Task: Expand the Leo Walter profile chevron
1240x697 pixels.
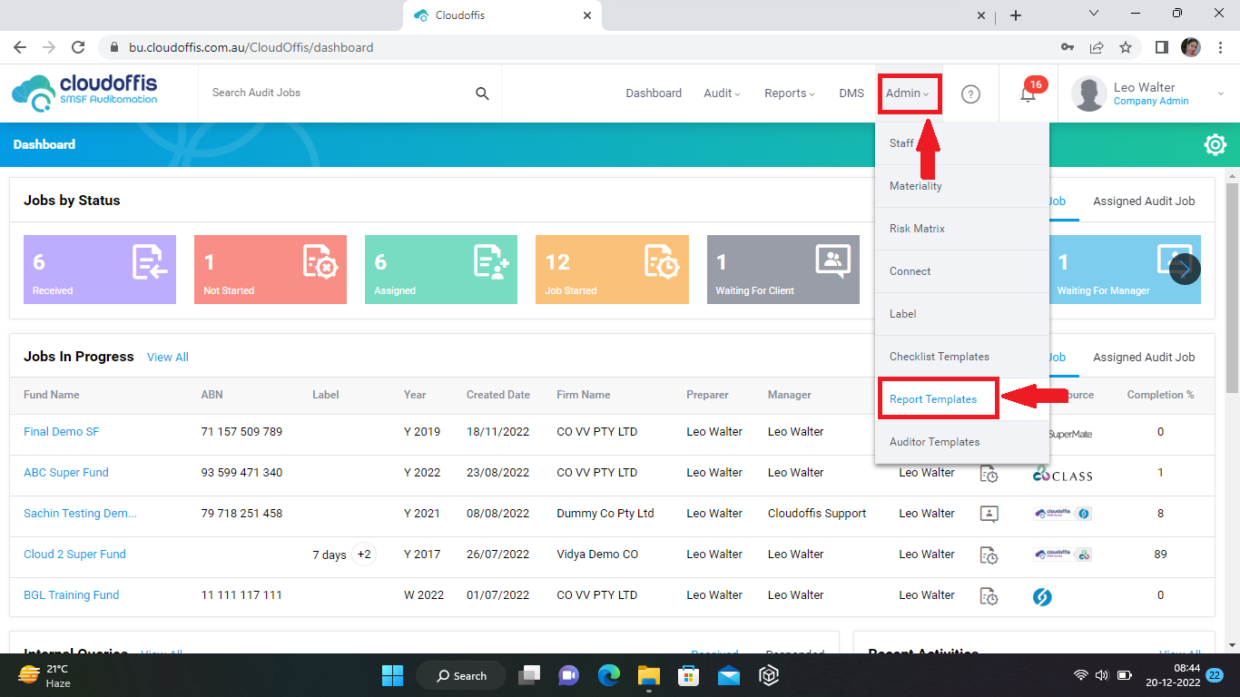Action: pos(1220,93)
